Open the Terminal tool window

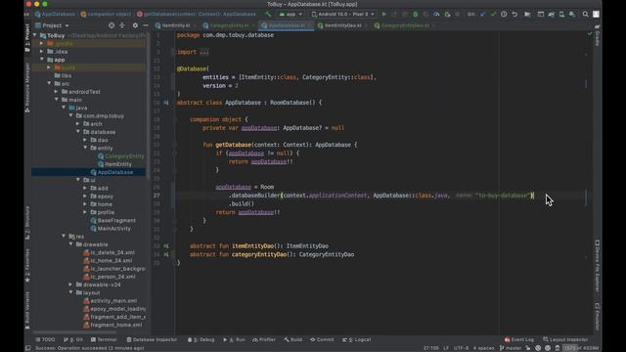[104, 339]
